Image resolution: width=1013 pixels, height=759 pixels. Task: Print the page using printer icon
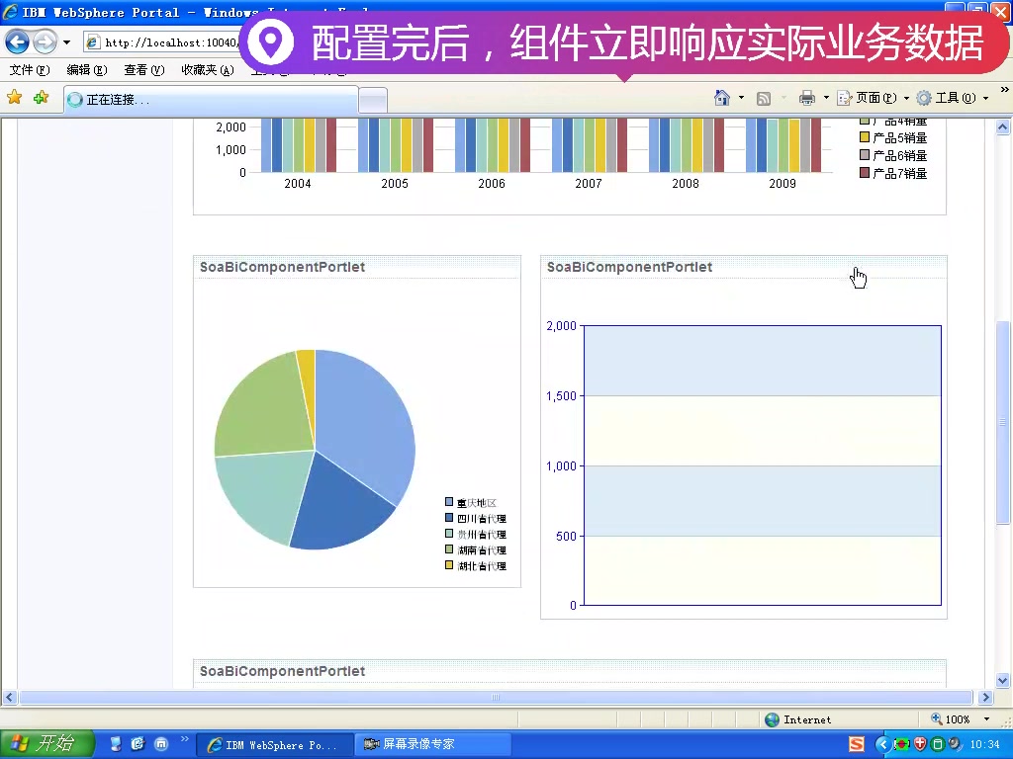pyautogui.click(x=806, y=97)
